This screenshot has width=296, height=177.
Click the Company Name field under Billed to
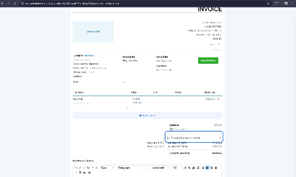point(82,60)
